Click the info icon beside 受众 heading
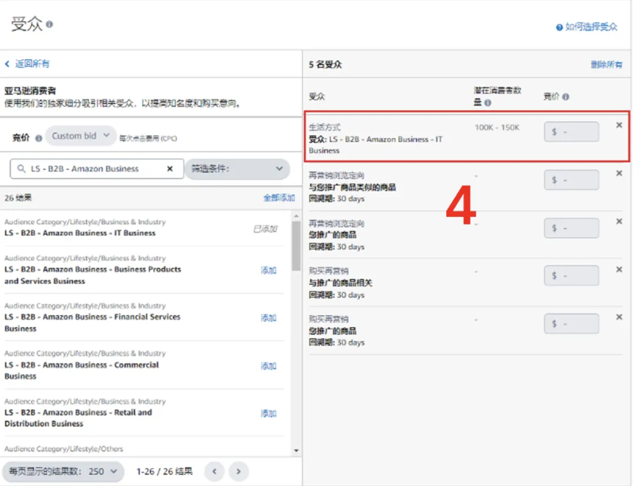 click(49, 25)
